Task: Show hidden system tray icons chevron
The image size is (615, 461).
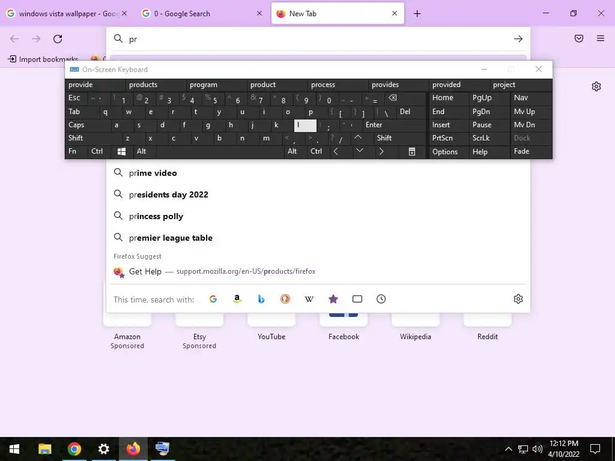Action: coord(508,449)
